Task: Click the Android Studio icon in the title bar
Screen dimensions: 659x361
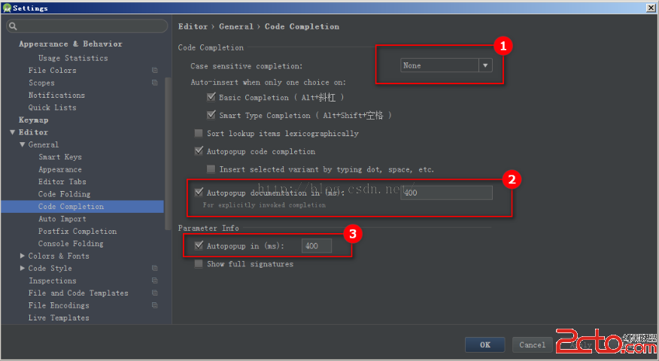Action: (x=7, y=8)
